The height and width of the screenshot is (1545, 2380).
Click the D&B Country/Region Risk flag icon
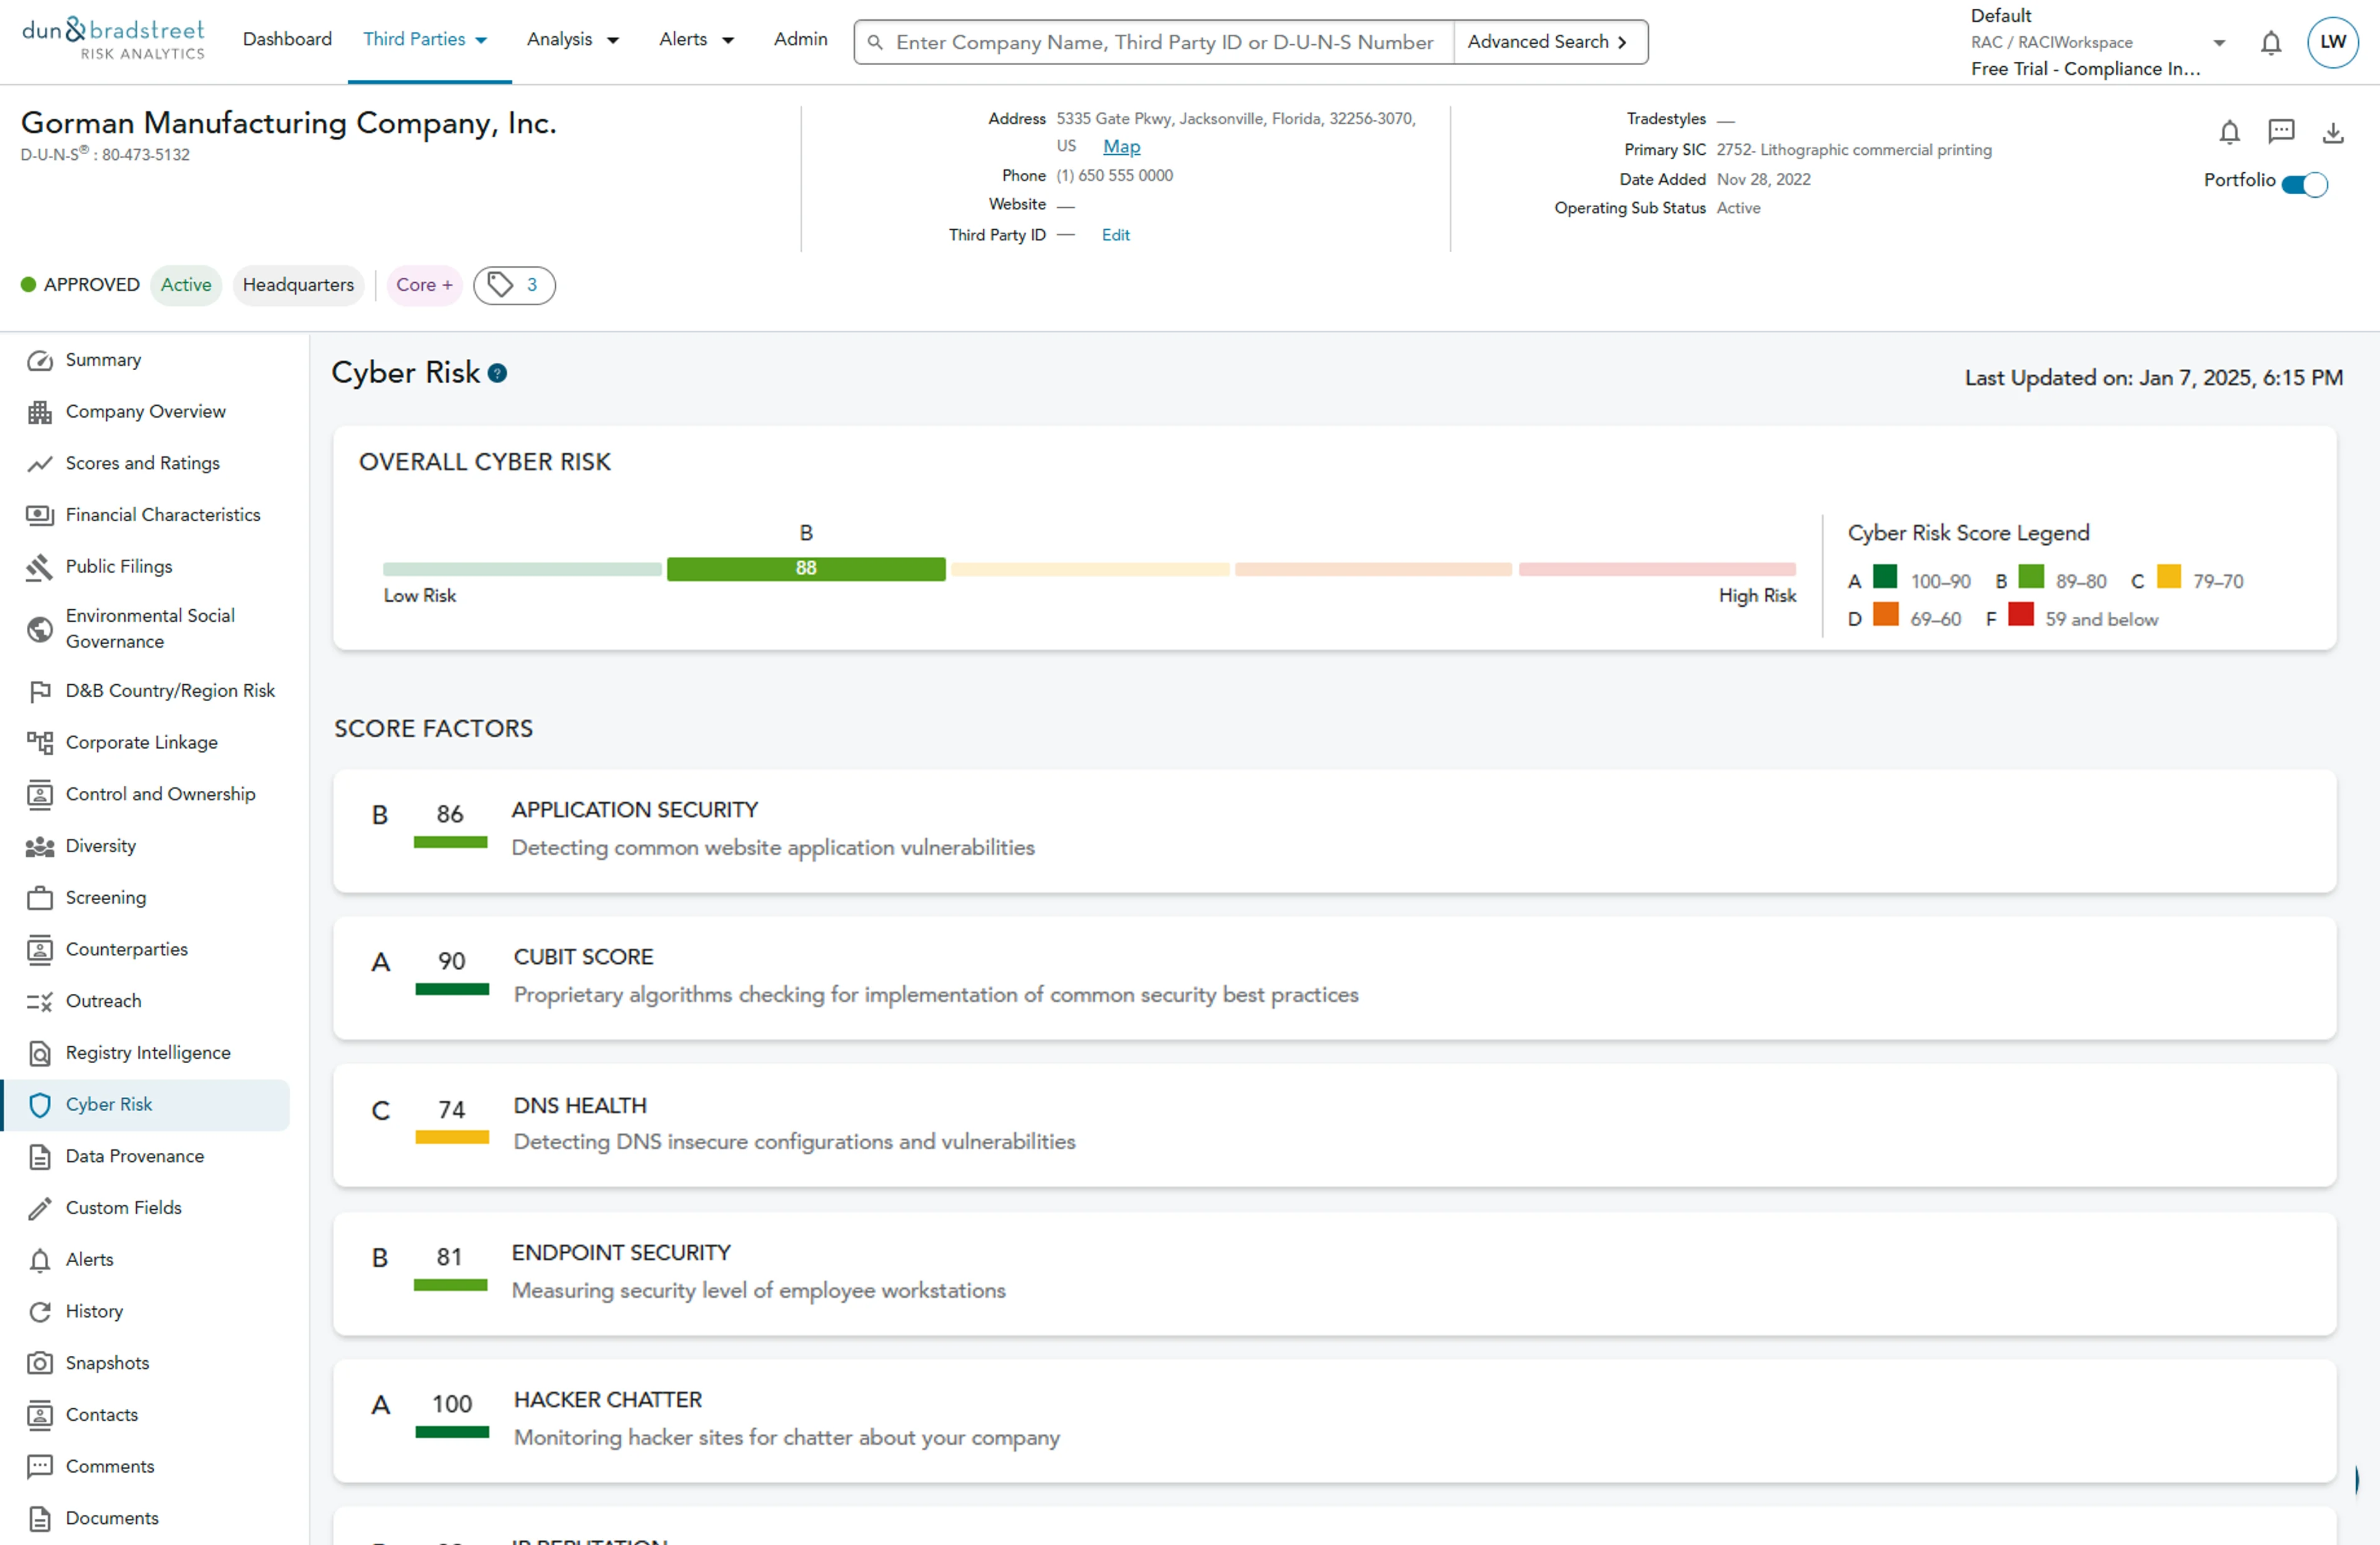40,692
